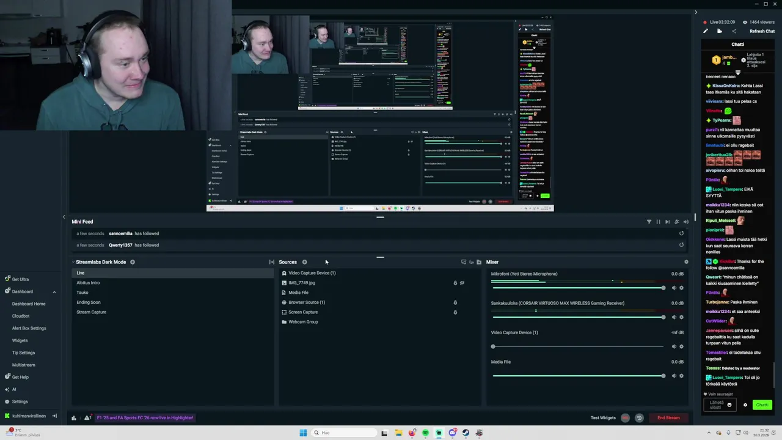Select the Live scene
This screenshot has width=782, height=440.
click(173, 273)
